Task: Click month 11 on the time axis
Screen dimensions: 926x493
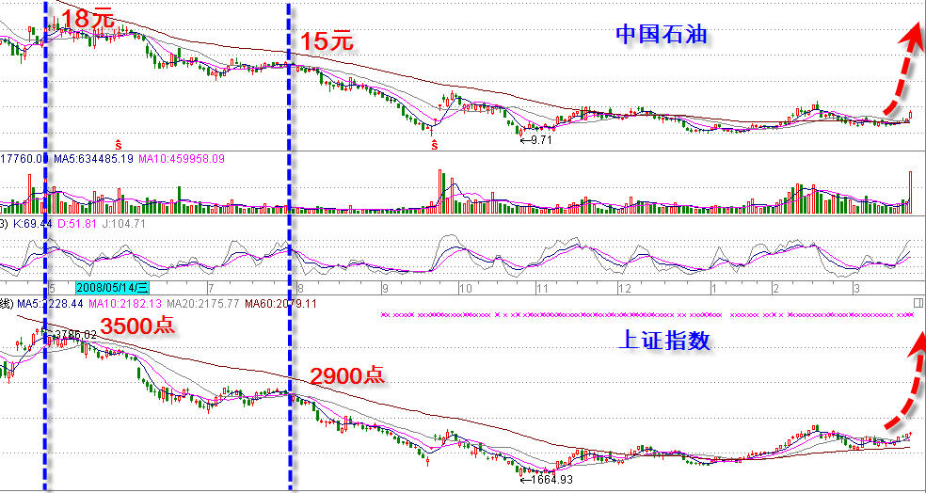Action: point(543,289)
